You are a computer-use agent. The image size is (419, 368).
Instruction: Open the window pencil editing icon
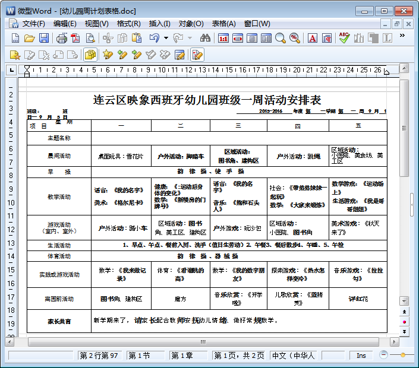(x=179, y=55)
